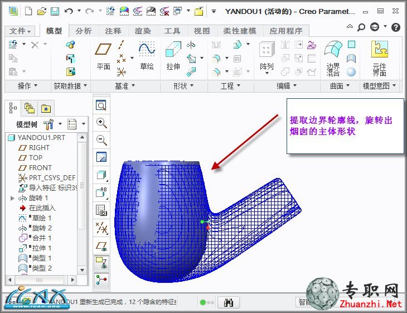This screenshot has height=313, width=407.
Task: Expand the Engineering (工程) group dropdown
Action: click(230, 86)
